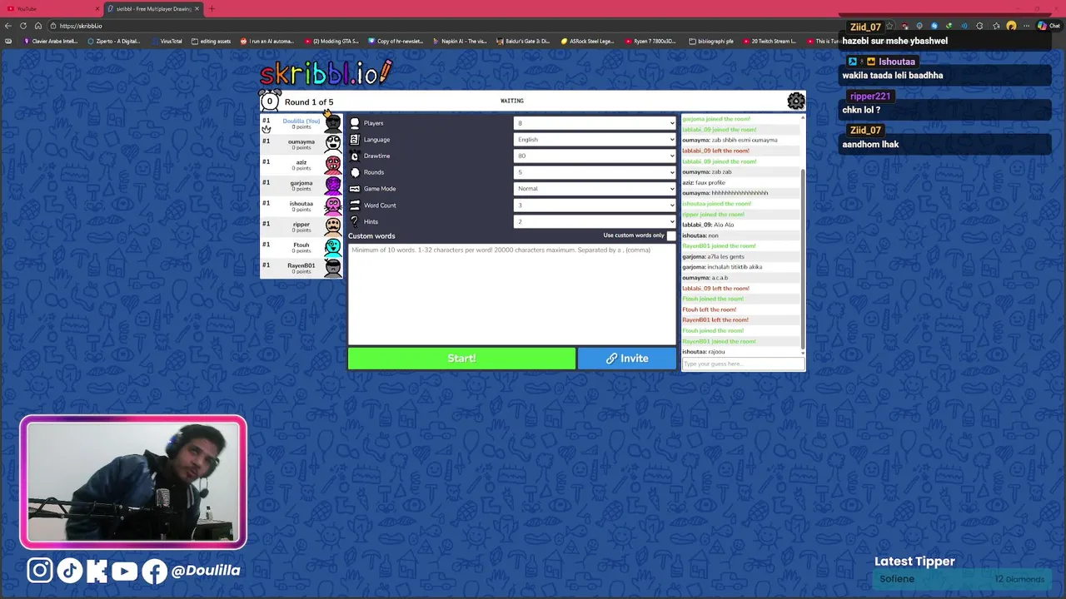Open the VirusTotal bookmark
1066x599 pixels.
tap(167, 41)
